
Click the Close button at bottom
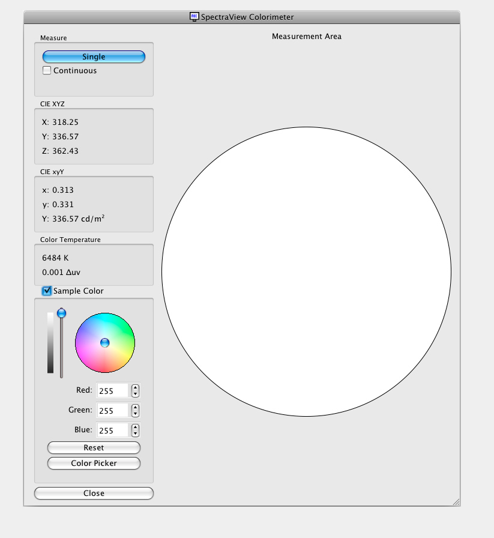(94, 494)
